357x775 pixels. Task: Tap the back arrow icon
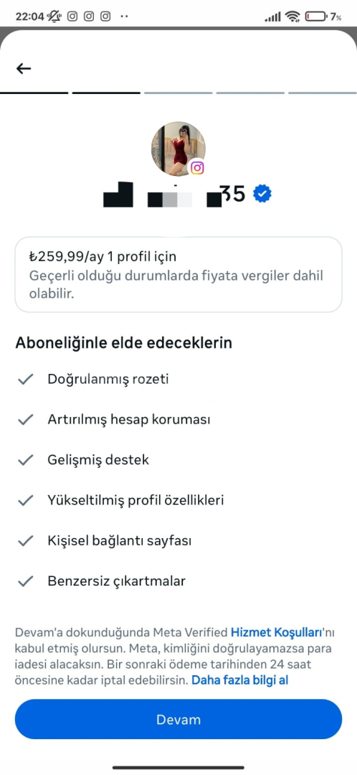[x=24, y=69]
